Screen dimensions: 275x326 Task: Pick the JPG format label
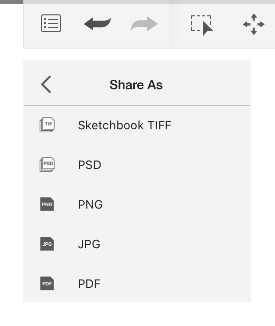pos(89,244)
